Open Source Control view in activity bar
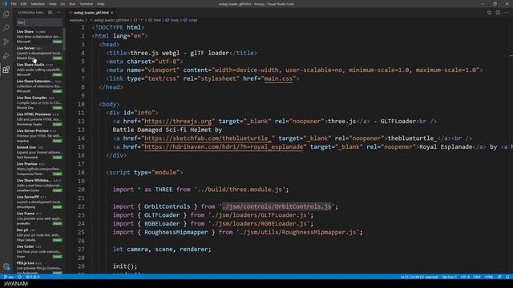Image resolution: width=513 pixels, height=288 pixels. point(6,42)
